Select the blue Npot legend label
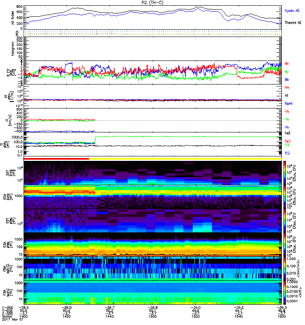 coord(289,104)
